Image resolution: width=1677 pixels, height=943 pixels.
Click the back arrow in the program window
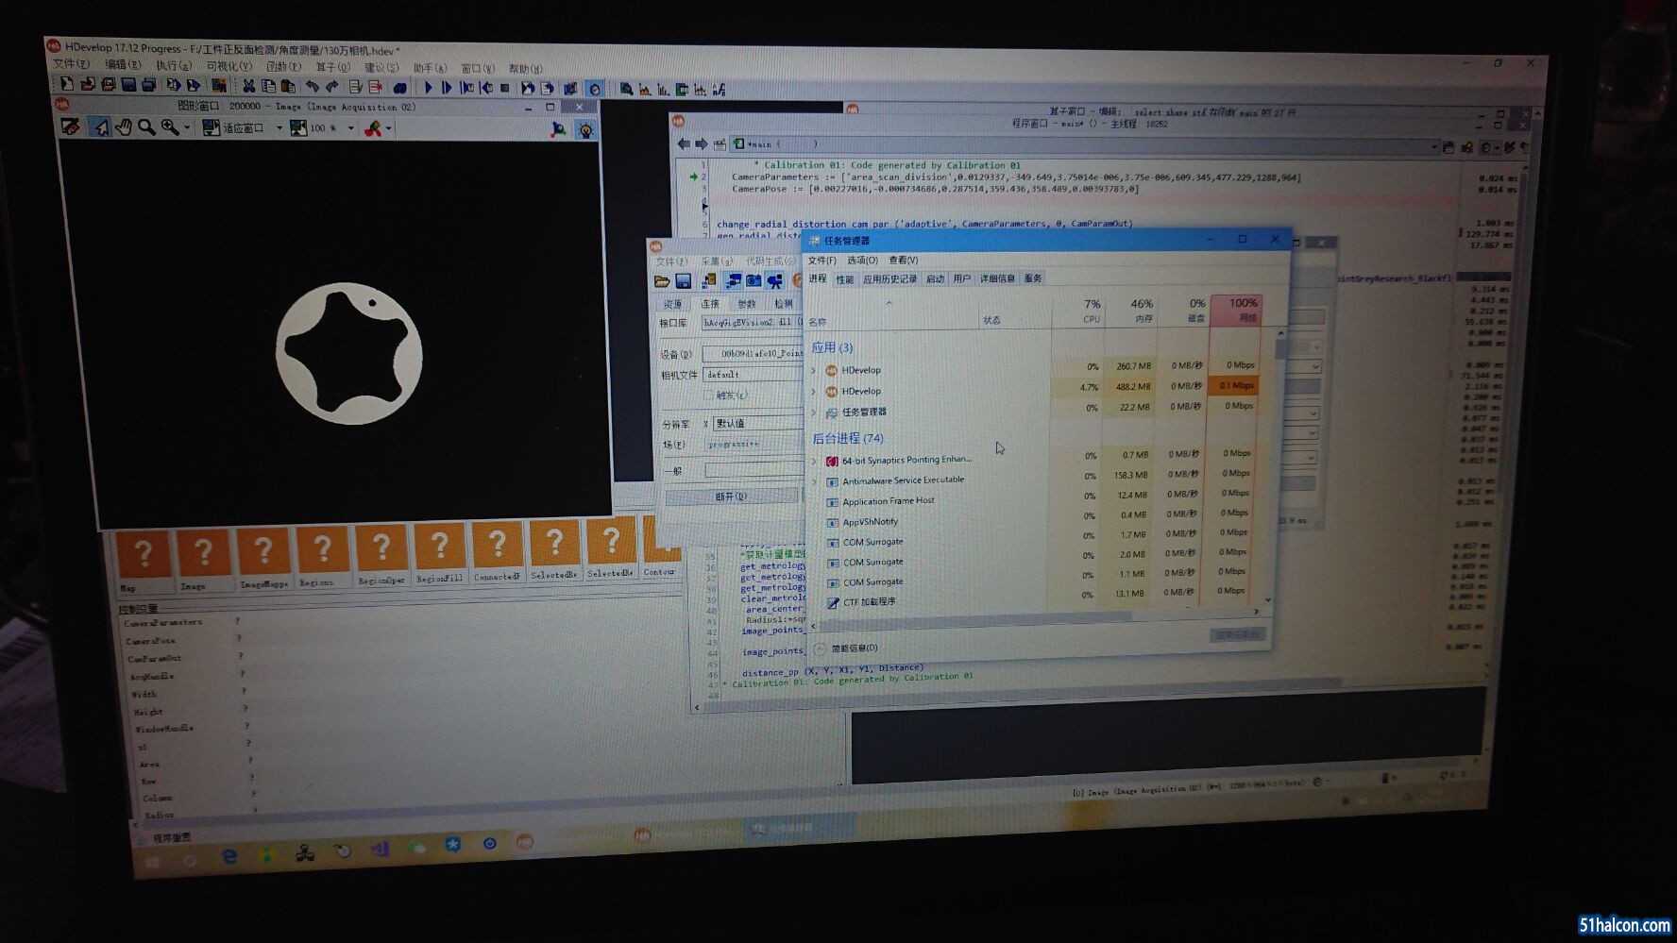(684, 143)
